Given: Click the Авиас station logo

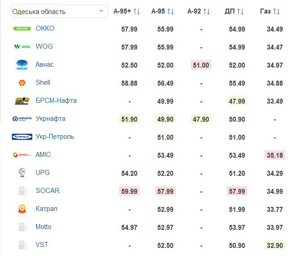Looking at the screenshot, I should coord(22,64).
